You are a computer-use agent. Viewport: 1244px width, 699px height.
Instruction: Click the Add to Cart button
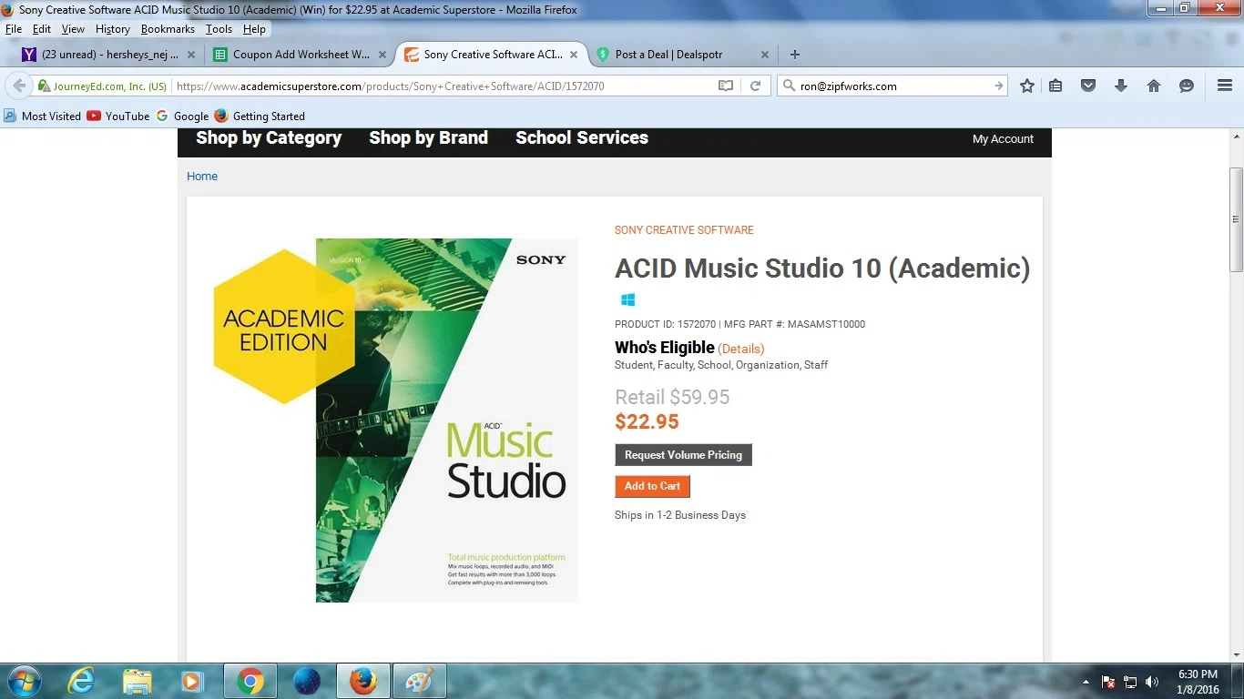pyautogui.click(x=652, y=486)
